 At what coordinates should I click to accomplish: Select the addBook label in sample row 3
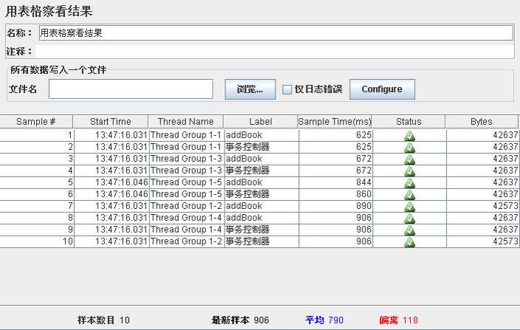click(244, 159)
